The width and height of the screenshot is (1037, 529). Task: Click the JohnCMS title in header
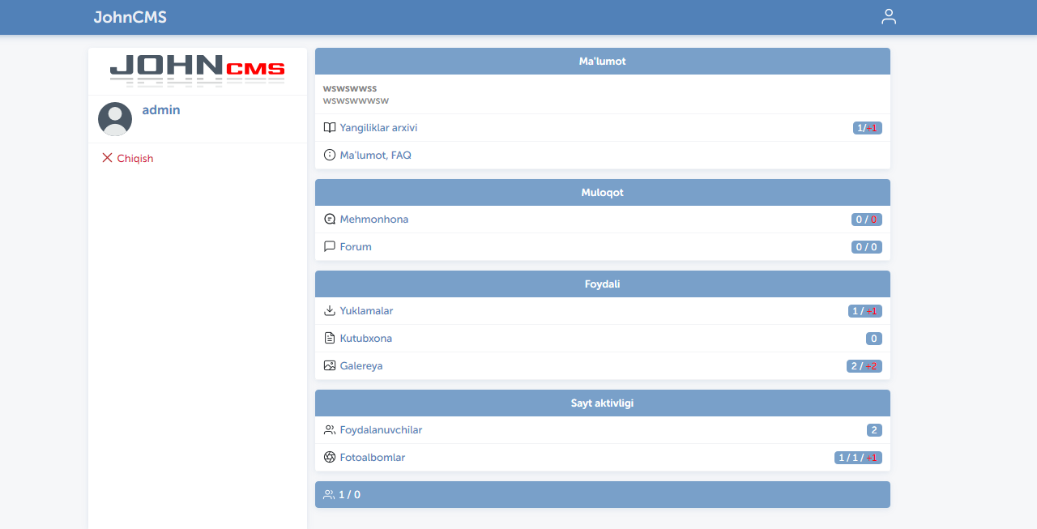tap(130, 17)
